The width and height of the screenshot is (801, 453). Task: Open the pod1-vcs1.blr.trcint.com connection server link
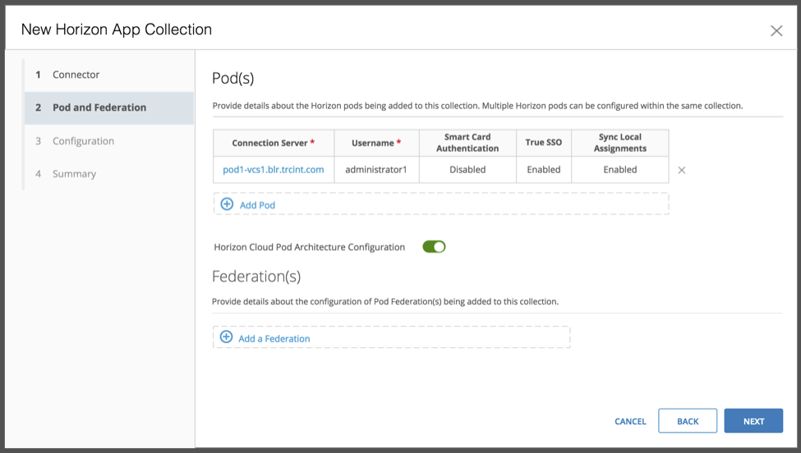[x=274, y=169]
